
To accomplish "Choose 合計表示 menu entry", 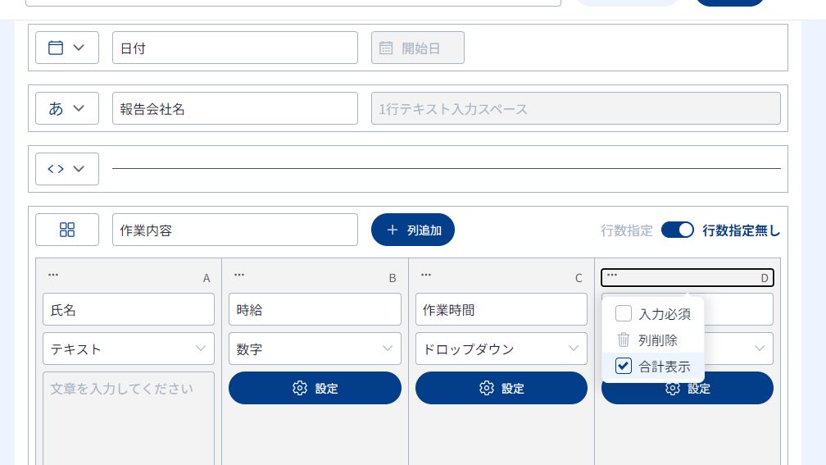I will tap(664, 366).
